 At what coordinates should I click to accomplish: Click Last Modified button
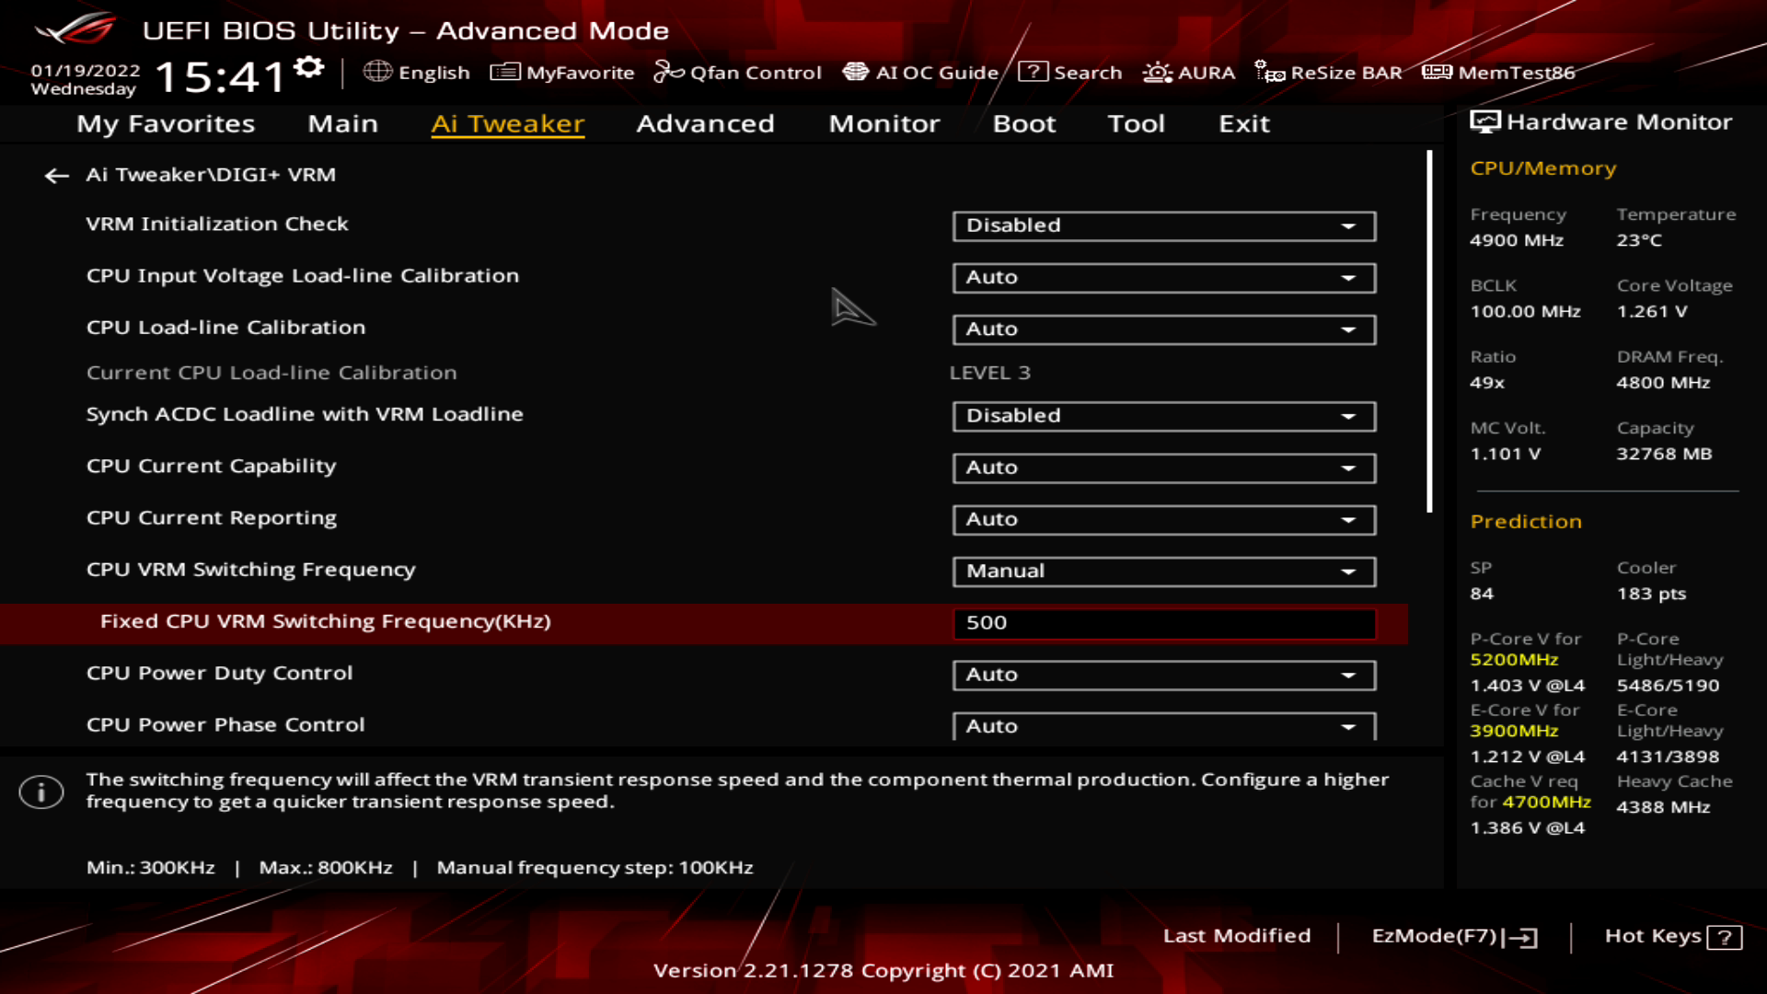point(1237,936)
